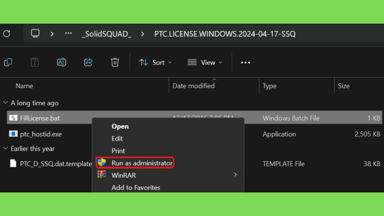This screenshot has height=216, width=384.
Task: Click the Name column header
Action: tap(24, 86)
